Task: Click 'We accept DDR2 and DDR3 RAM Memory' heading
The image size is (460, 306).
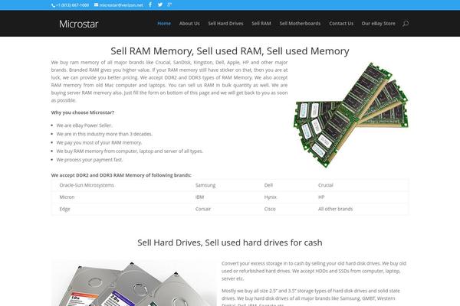Action: (121, 175)
